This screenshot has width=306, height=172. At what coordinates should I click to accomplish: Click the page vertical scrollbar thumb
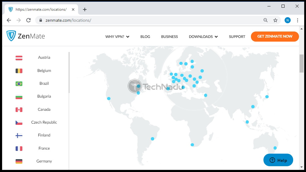[x=301, y=63]
